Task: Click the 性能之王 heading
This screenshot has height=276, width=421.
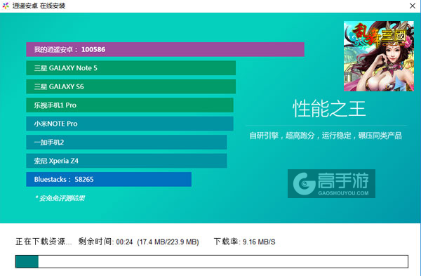Action: pyautogui.click(x=329, y=109)
